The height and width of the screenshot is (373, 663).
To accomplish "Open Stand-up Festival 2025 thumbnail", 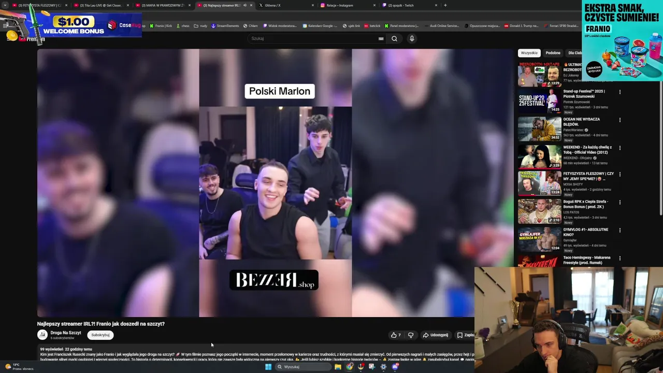I will (539, 101).
